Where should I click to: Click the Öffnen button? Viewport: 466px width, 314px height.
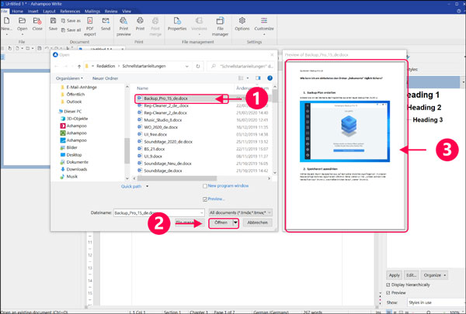[220, 223]
